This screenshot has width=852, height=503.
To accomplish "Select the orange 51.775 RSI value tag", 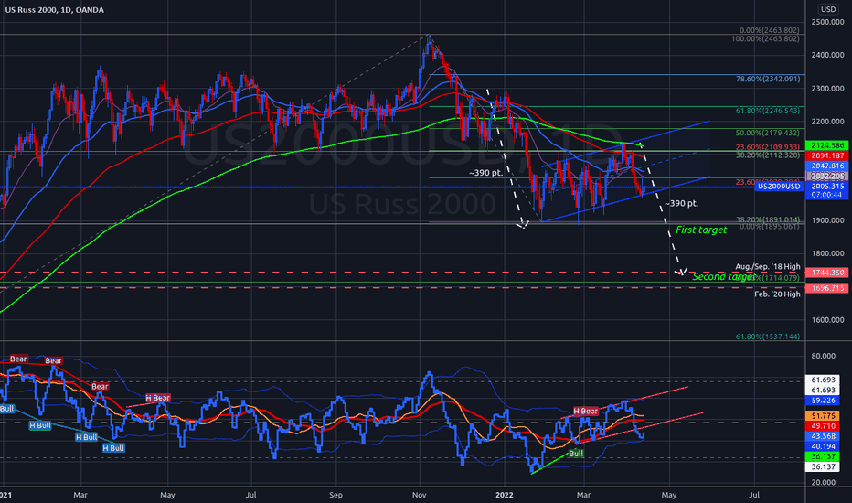I will (823, 416).
